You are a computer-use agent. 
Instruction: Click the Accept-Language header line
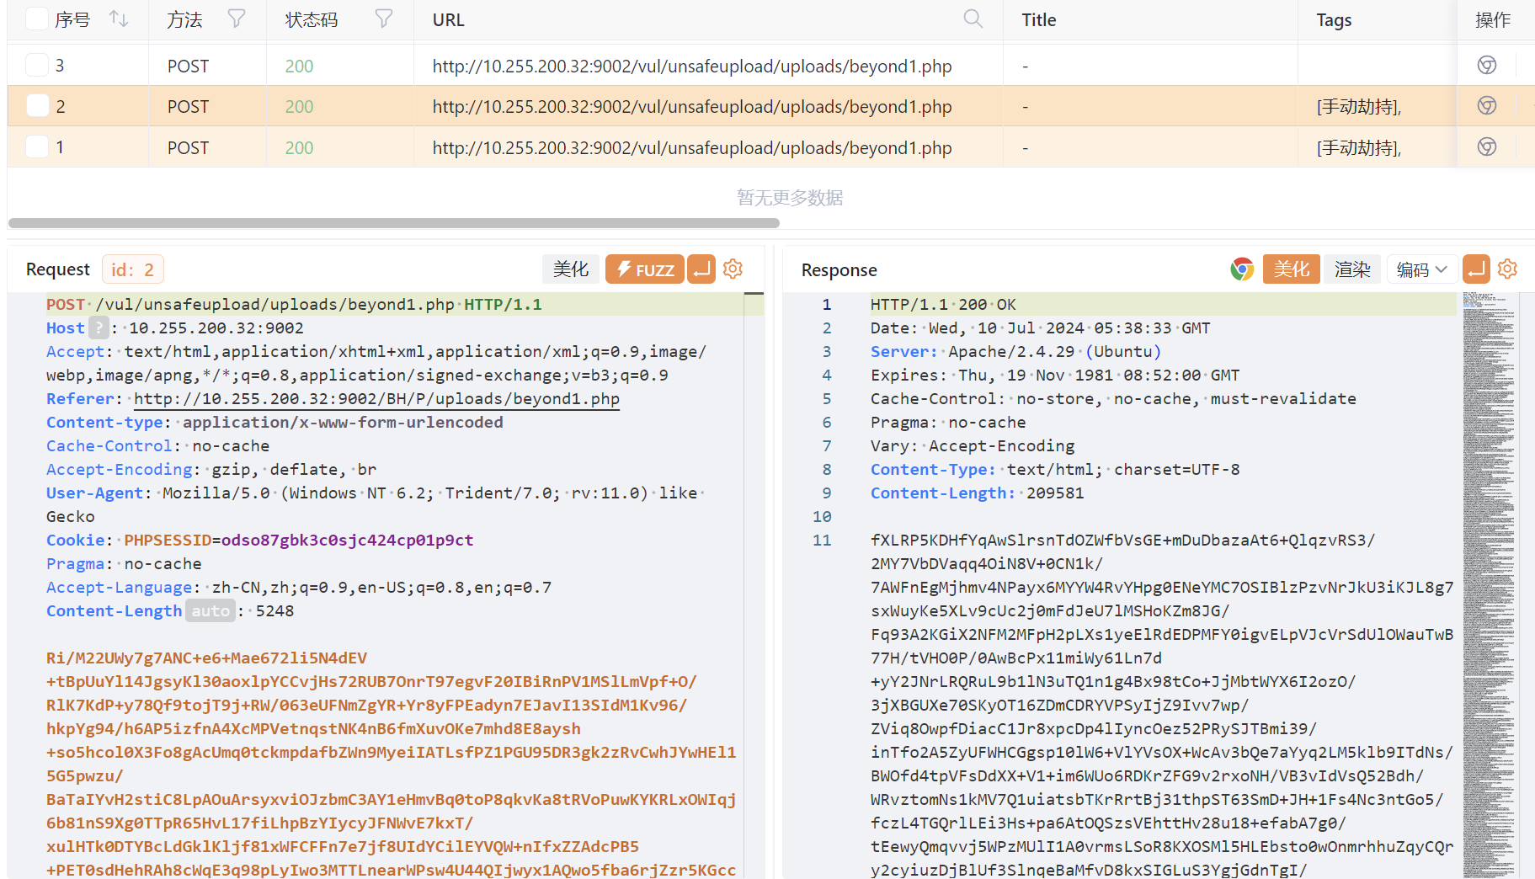click(299, 587)
